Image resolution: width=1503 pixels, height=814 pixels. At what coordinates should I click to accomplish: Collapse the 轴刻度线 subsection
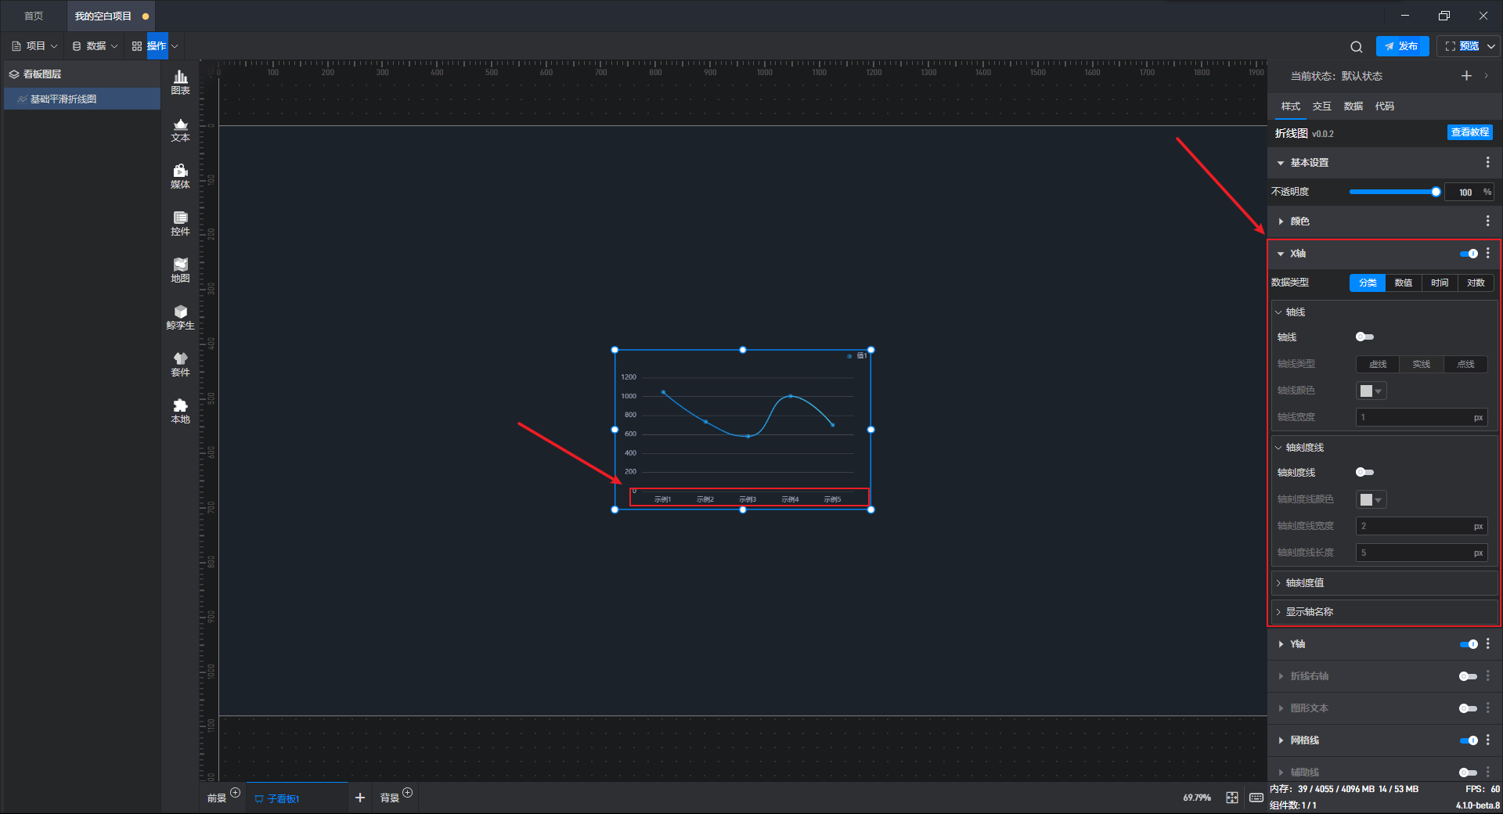[x=1279, y=448]
